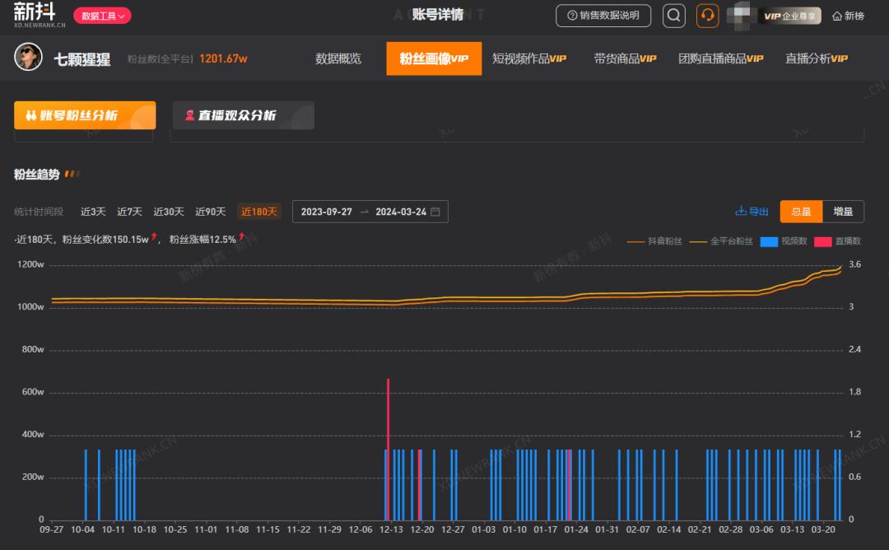
Task: Open the 短视频作品 tab
Action: [529, 58]
